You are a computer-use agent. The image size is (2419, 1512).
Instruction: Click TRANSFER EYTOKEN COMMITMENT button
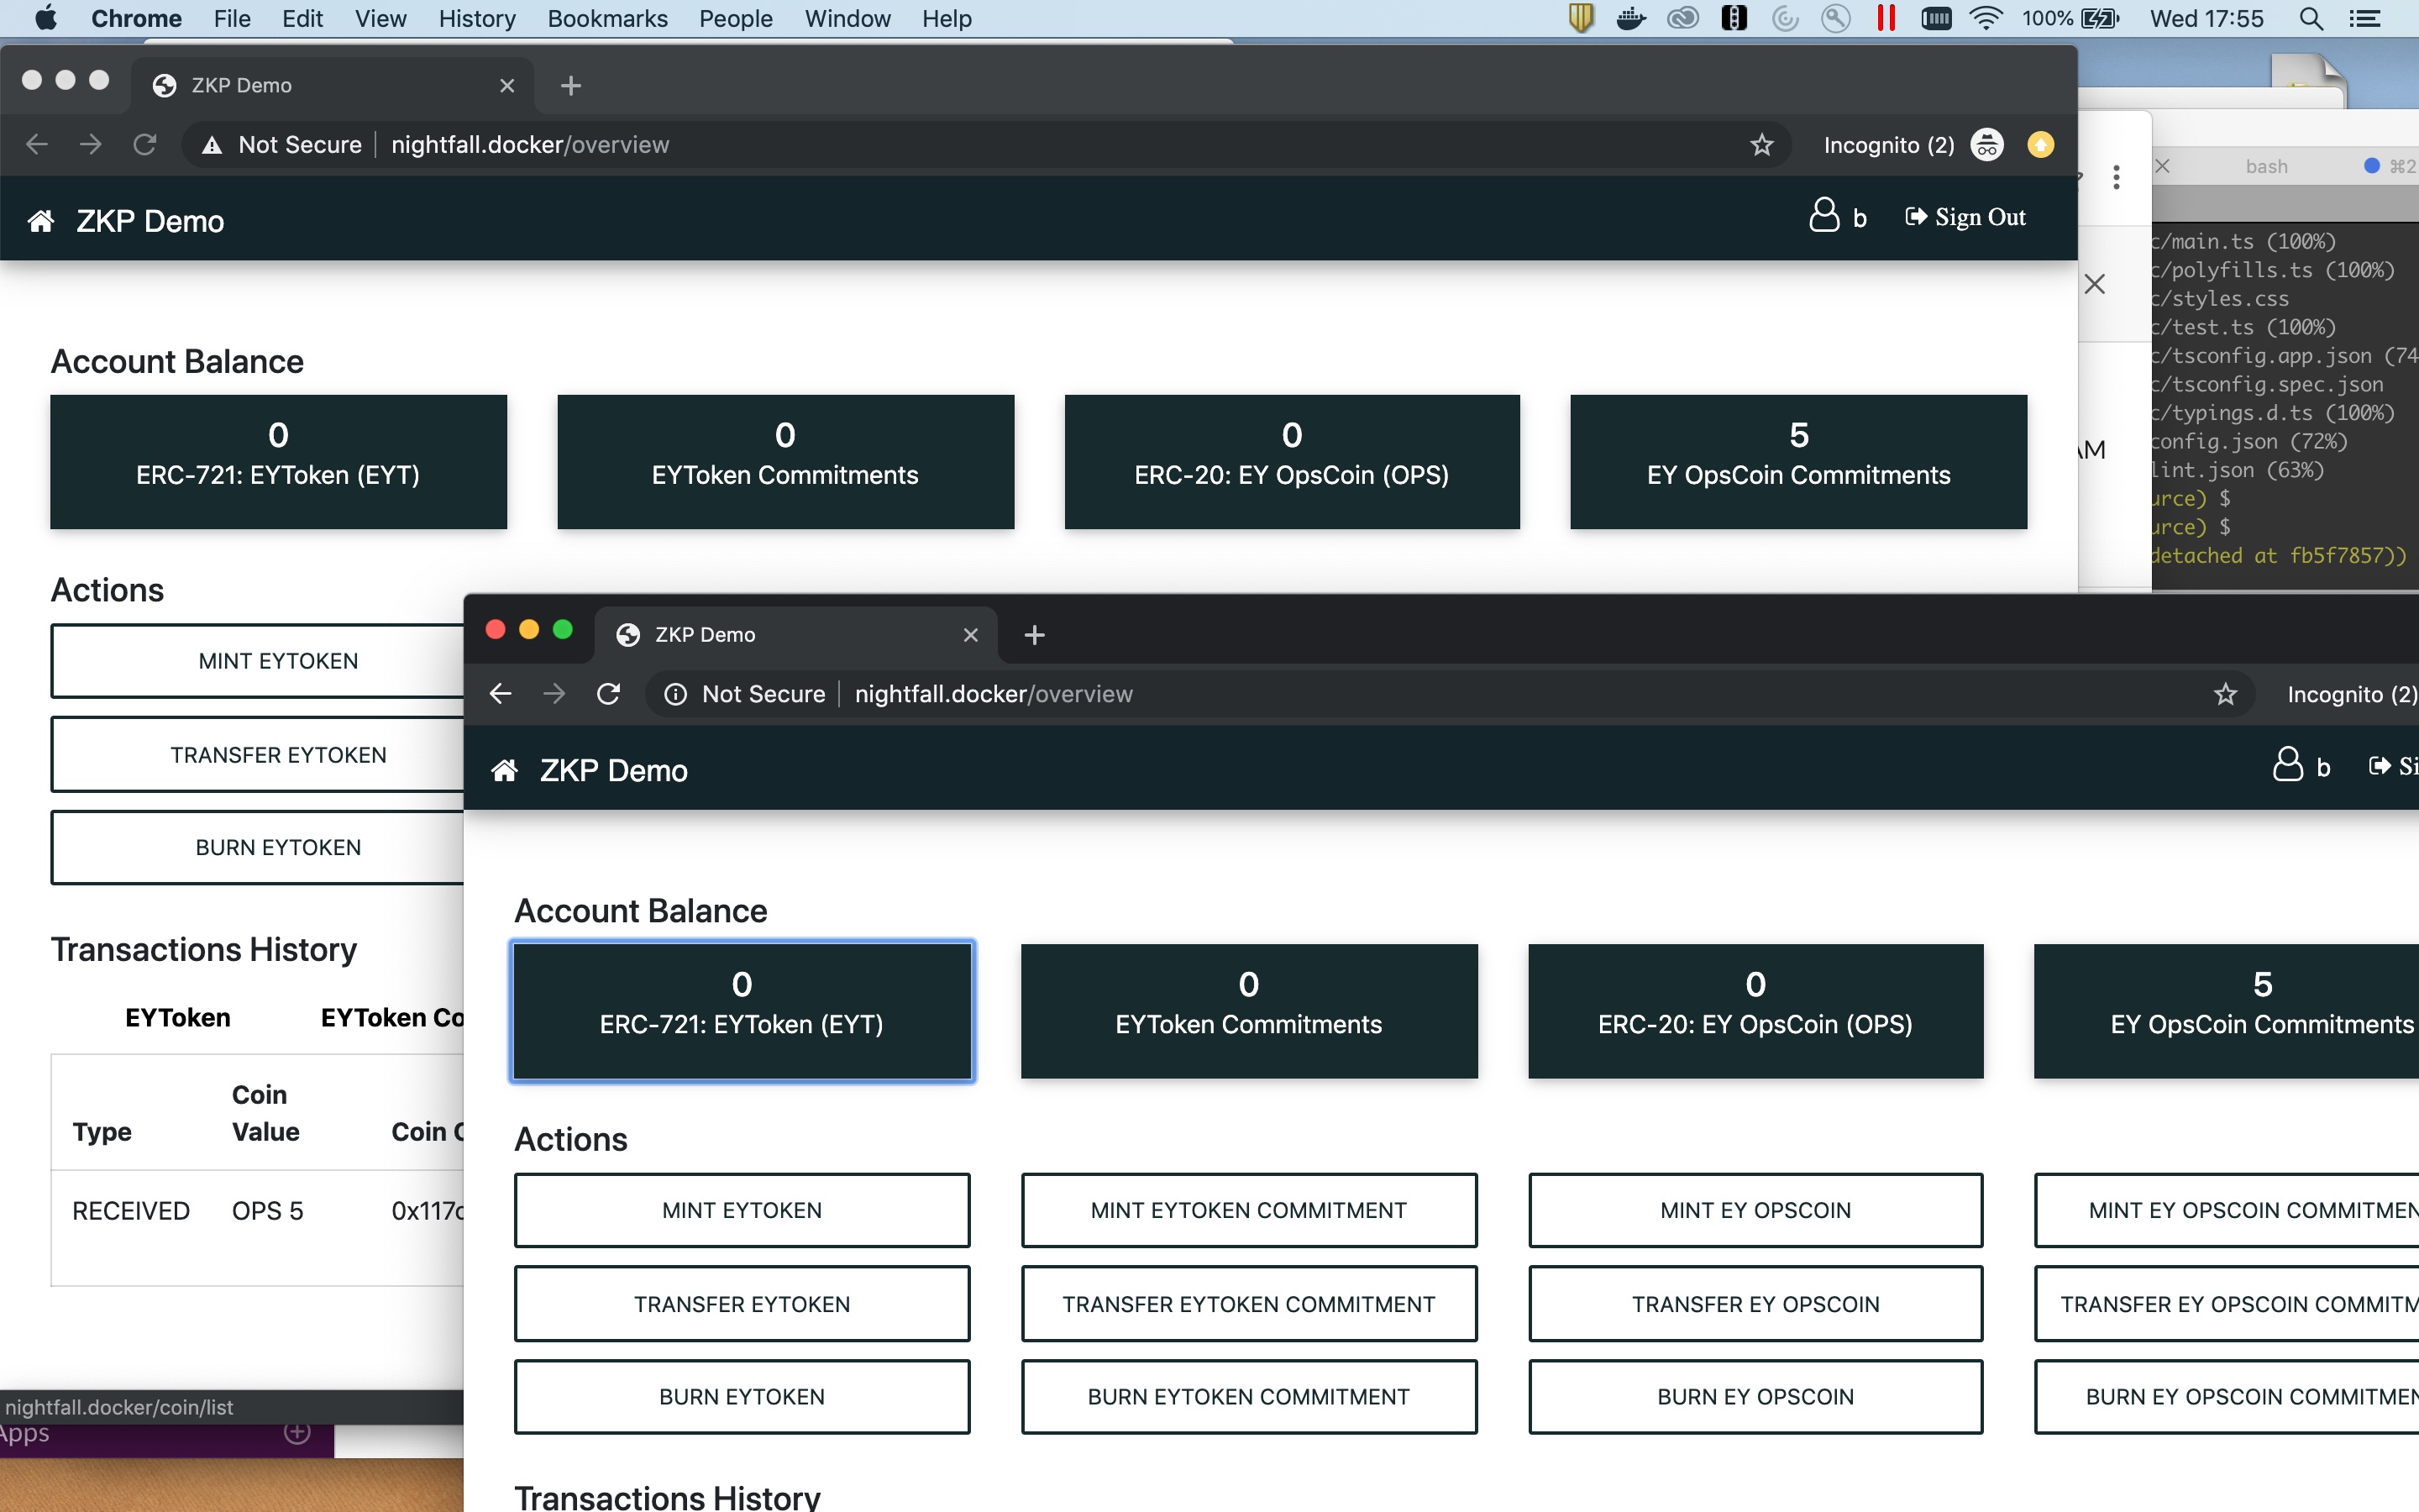[x=1248, y=1304]
